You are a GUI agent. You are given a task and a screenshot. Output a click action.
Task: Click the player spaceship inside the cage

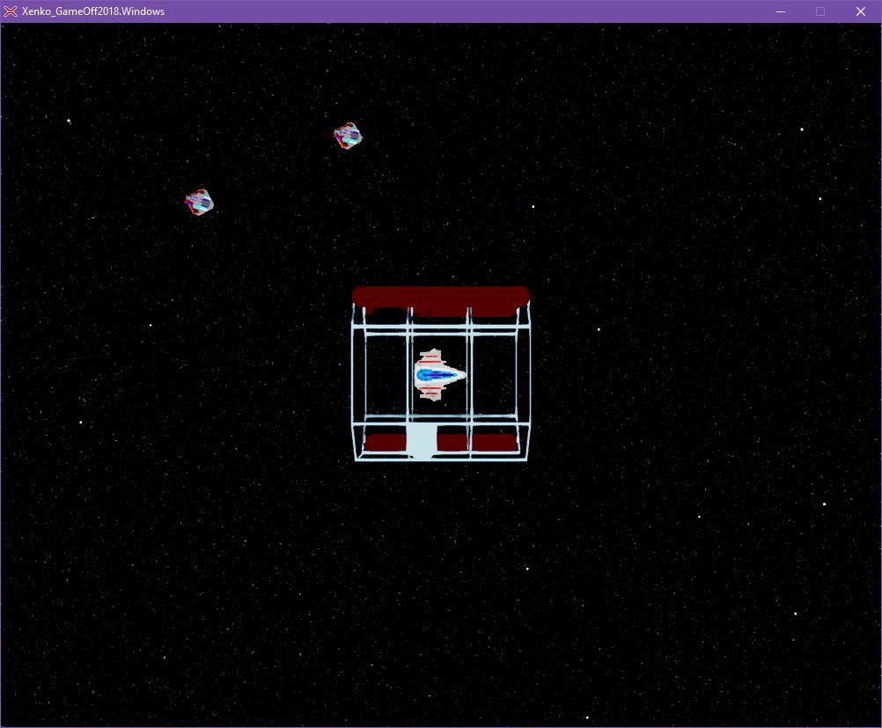coord(439,375)
